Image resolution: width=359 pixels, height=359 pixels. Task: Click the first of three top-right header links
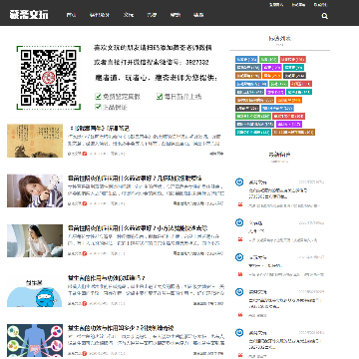(x=276, y=5)
